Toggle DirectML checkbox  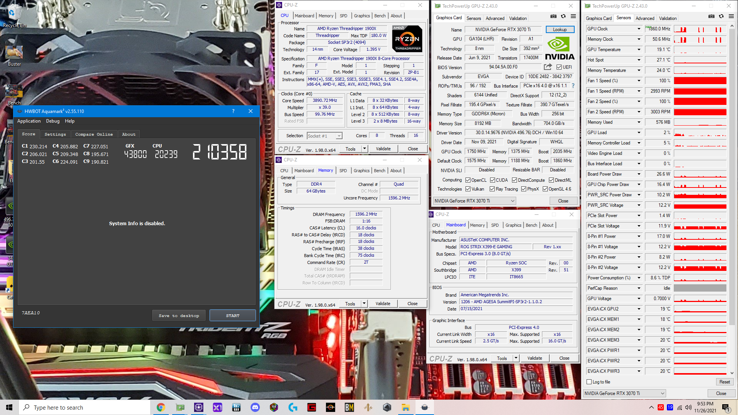(551, 180)
